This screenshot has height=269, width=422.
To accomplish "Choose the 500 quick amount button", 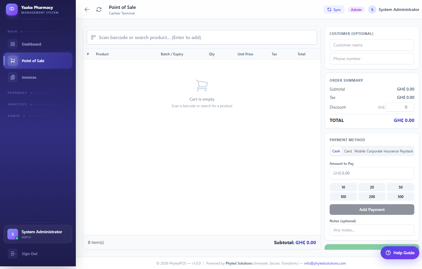I will [x=401, y=196].
